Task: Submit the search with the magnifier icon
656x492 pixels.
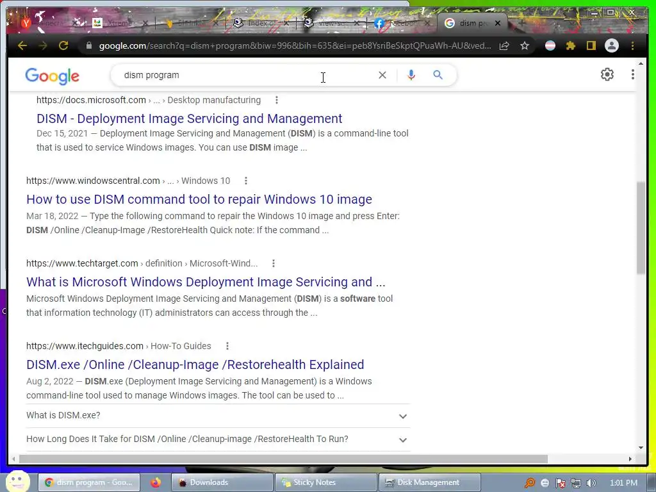Action: [438, 75]
